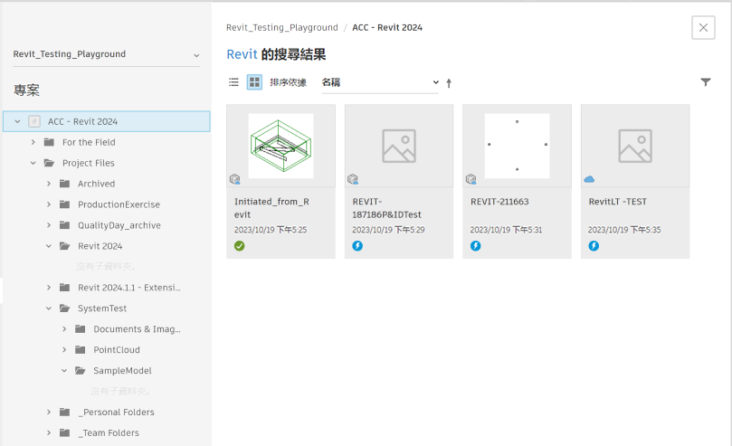Click the Revit 2024 open-folder icon

pyautogui.click(x=64, y=246)
